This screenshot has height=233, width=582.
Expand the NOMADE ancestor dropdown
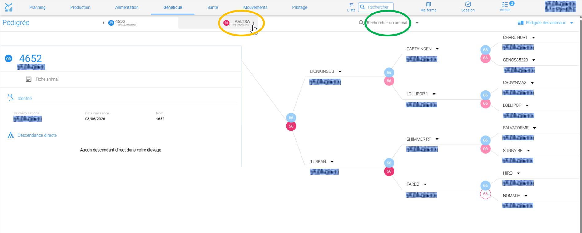pos(526,196)
